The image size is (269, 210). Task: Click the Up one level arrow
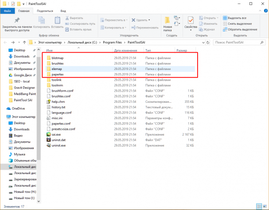pyautogui.click(x=23, y=43)
